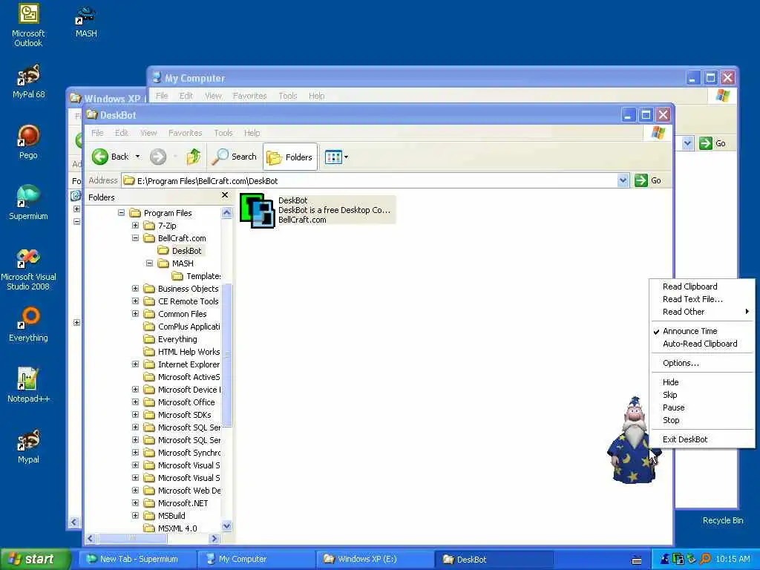Open the File menu in DeskBot
Screen dimensions: 760x570
pos(97,133)
